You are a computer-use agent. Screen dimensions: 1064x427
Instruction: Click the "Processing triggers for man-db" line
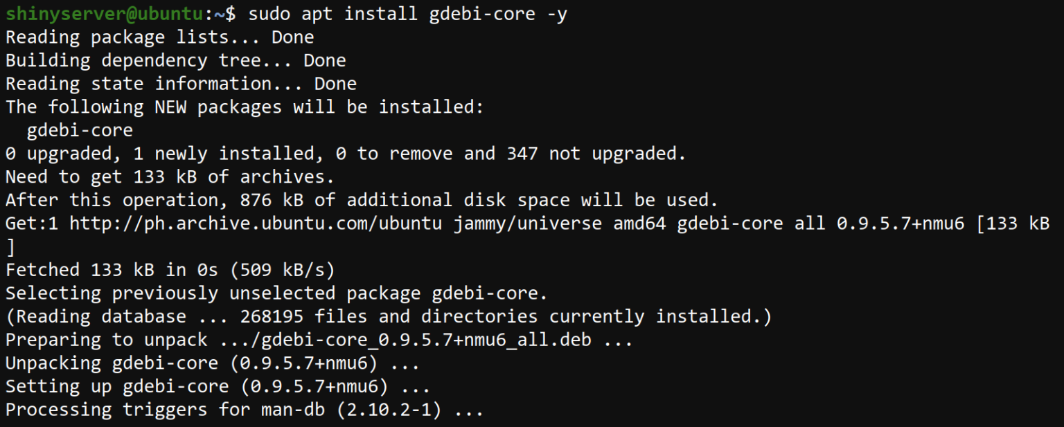click(244, 410)
